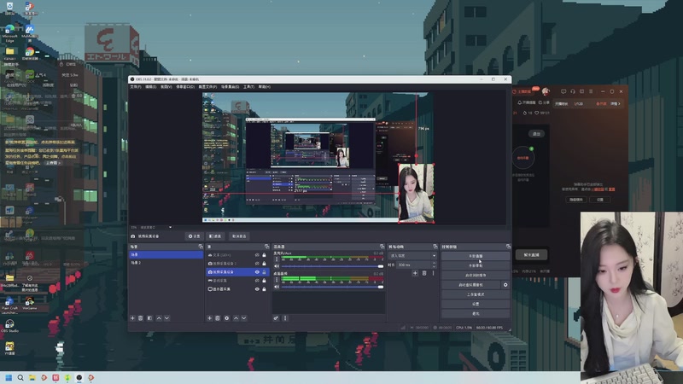683x384 pixels.
Task: Remove the selected scene with the Scenes trash icon
Action: click(x=141, y=318)
